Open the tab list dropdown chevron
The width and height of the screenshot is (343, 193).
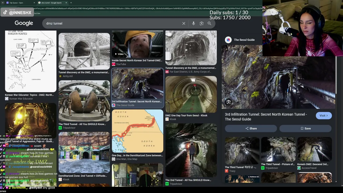[3, 3]
